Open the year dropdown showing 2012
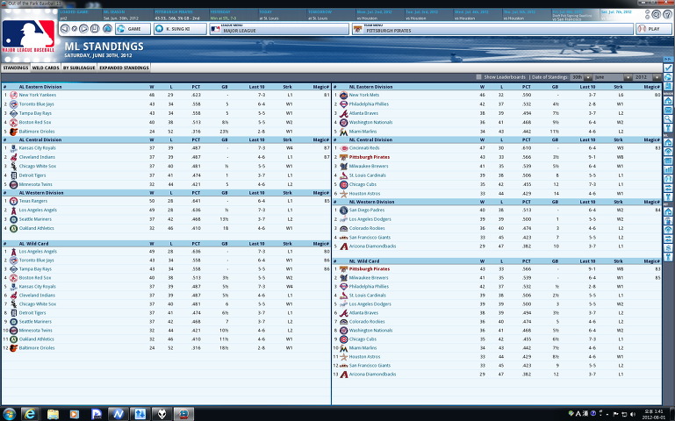Viewport: 675px width, 421px height. click(647, 77)
